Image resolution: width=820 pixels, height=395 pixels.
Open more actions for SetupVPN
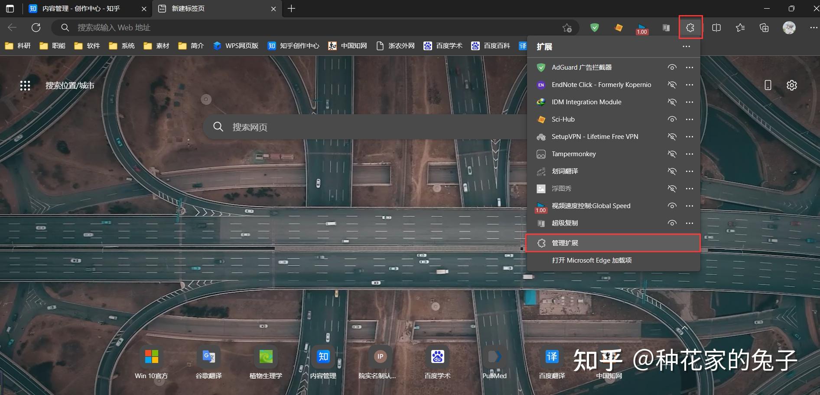tap(690, 137)
